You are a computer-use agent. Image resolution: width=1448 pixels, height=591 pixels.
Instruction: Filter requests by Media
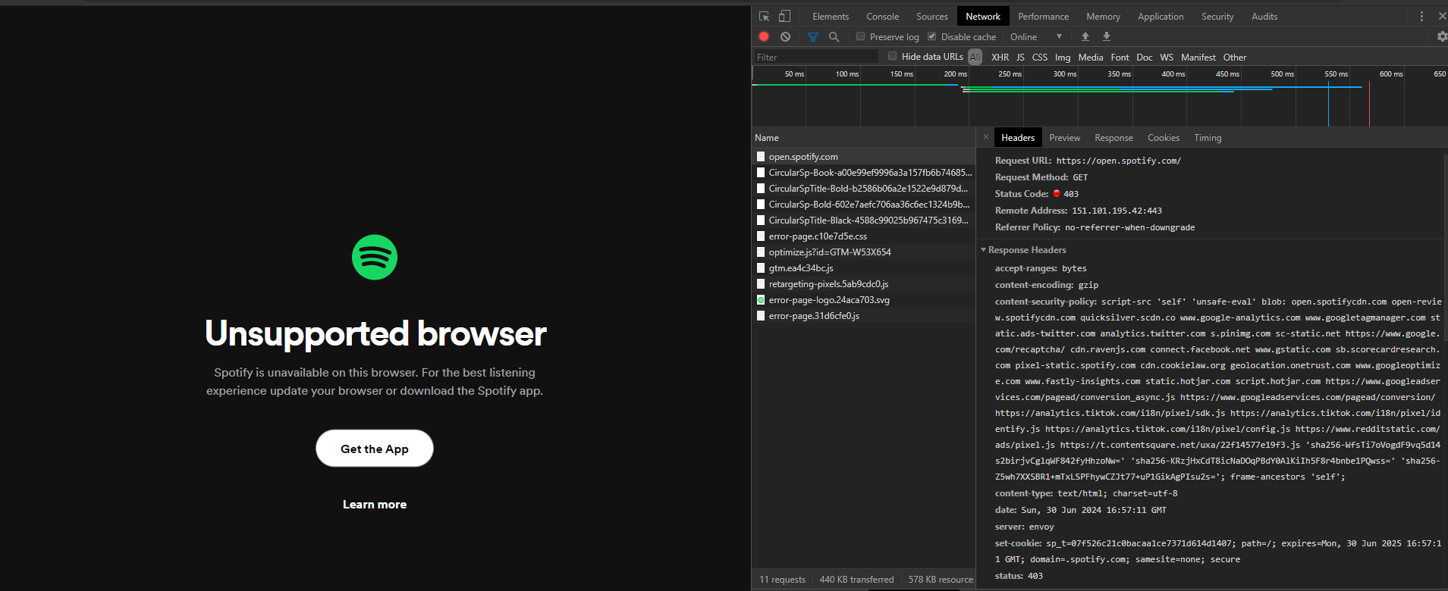coord(1090,57)
